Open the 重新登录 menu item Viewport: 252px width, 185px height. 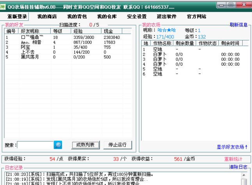click(x=17, y=17)
